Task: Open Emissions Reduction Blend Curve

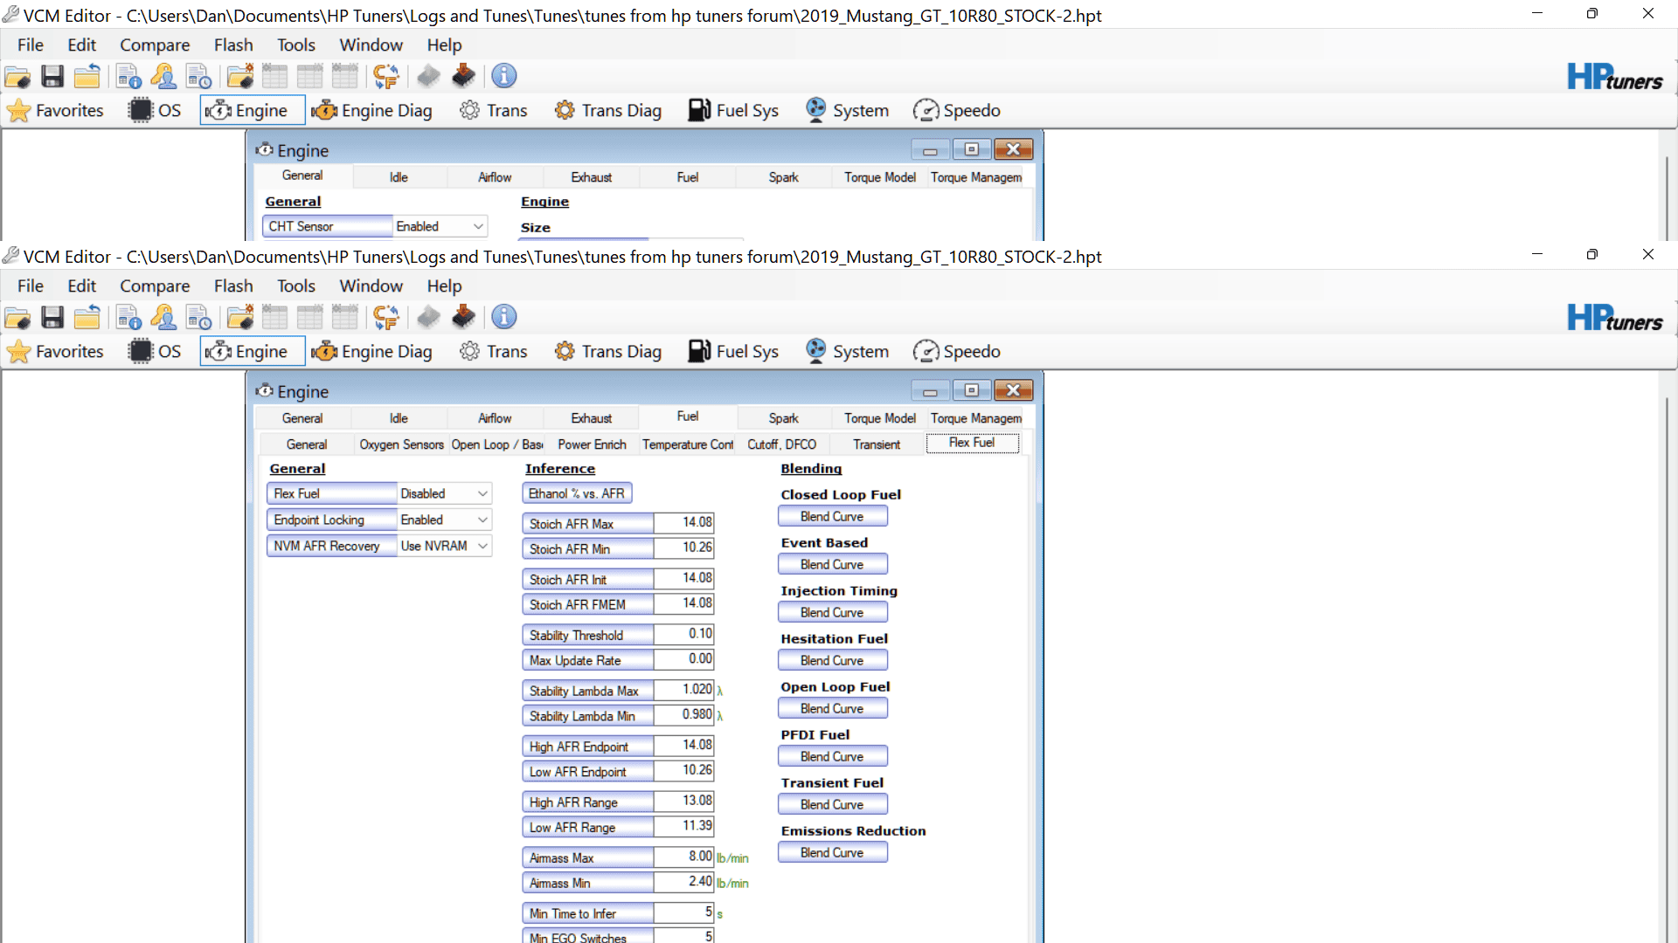Action: point(832,854)
